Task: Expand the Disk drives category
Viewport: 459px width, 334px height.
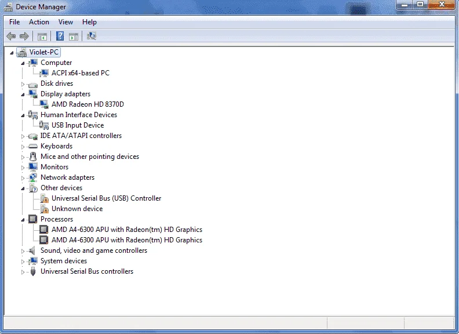Action: coord(23,84)
